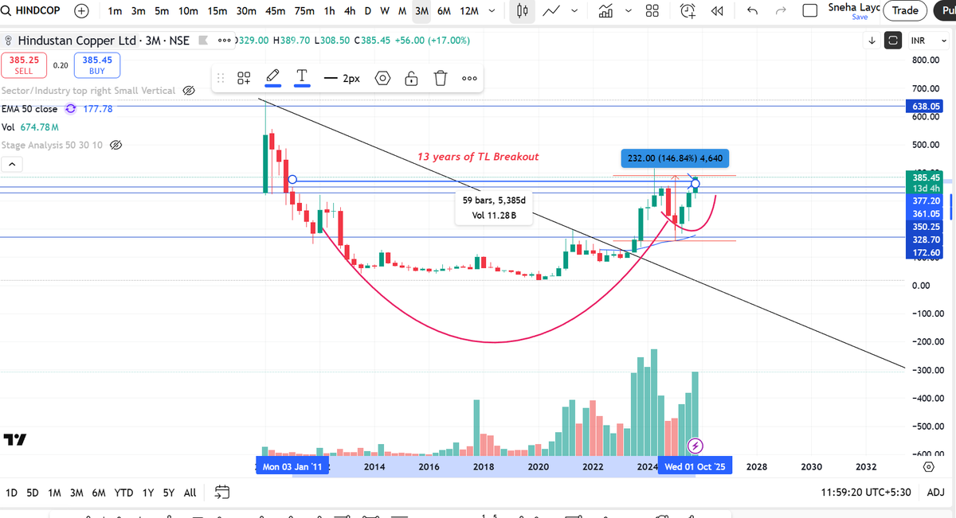Image resolution: width=956 pixels, height=518 pixels.
Task: Open drawing templates icon in floating toolbar
Action: 245,78
